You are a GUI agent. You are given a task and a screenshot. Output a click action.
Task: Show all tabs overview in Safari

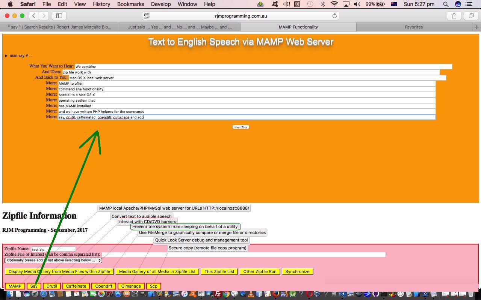(471, 16)
